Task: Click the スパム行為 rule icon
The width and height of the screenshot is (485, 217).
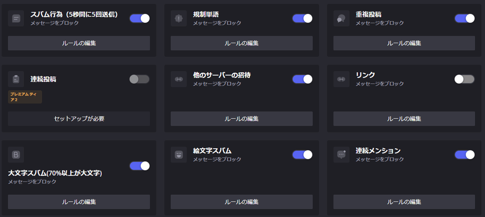Action: 16,18
